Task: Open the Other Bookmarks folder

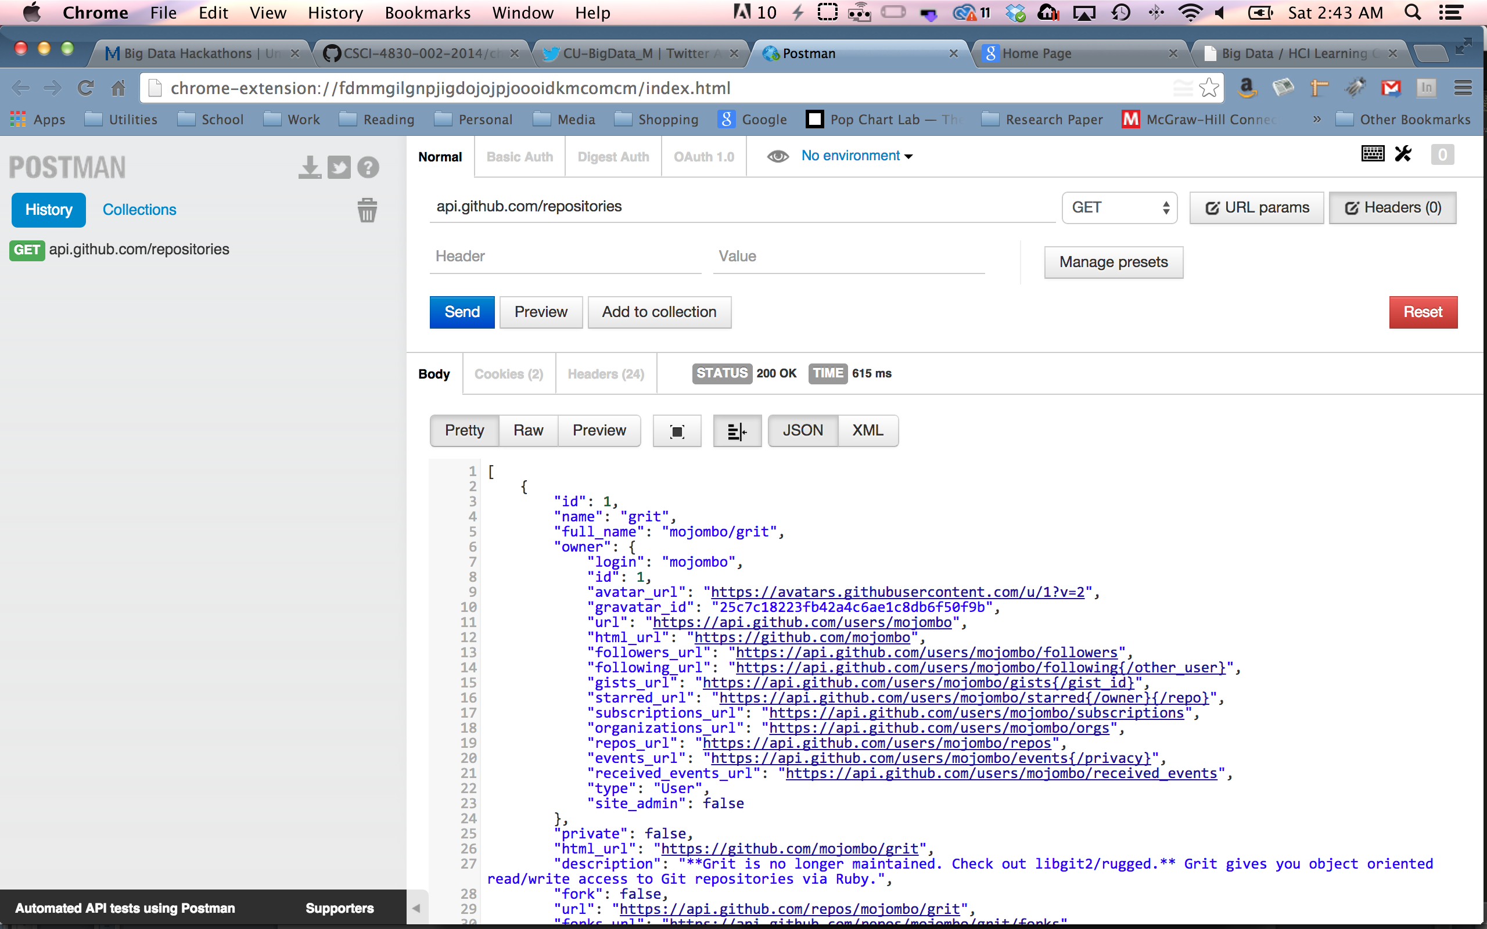Action: (x=1403, y=119)
